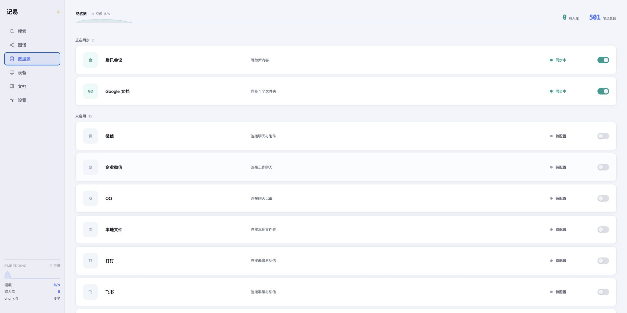This screenshot has width=627, height=313.
Task: Select the 微信 source name
Action: point(110,136)
